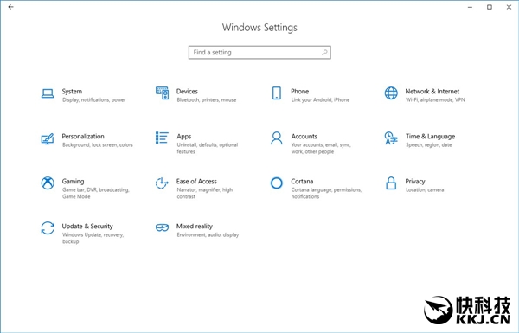Open the Network & Internet globe icon
Screen dimensions: 519x333
coord(391,93)
